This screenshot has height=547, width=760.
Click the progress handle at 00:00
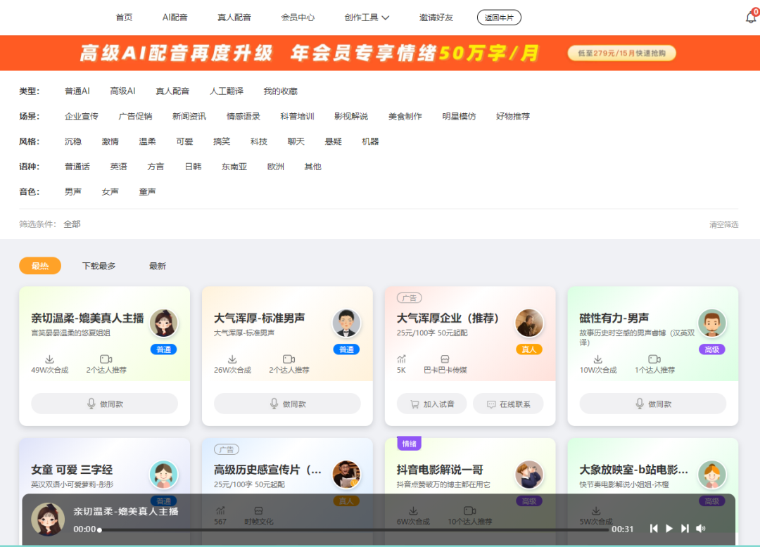(x=99, y=530)
